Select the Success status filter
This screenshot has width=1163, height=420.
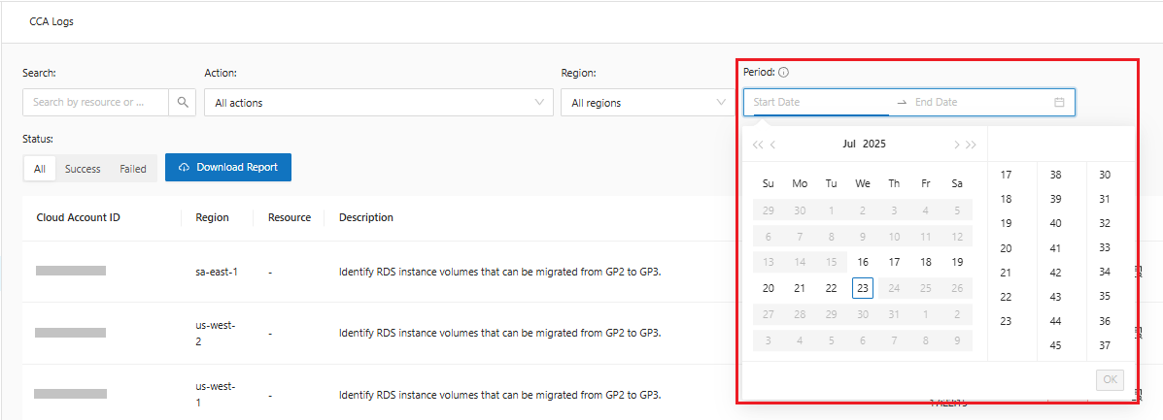click(x=83, y=169)
